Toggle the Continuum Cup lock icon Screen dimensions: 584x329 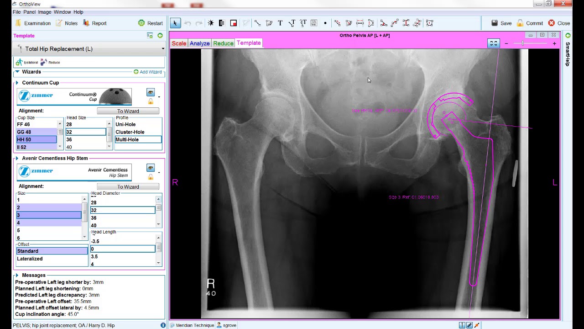[x=151, y=101]
